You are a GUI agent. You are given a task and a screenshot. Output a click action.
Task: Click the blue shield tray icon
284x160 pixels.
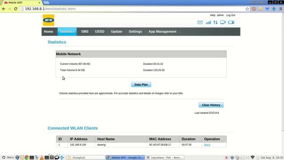(232, 158)
